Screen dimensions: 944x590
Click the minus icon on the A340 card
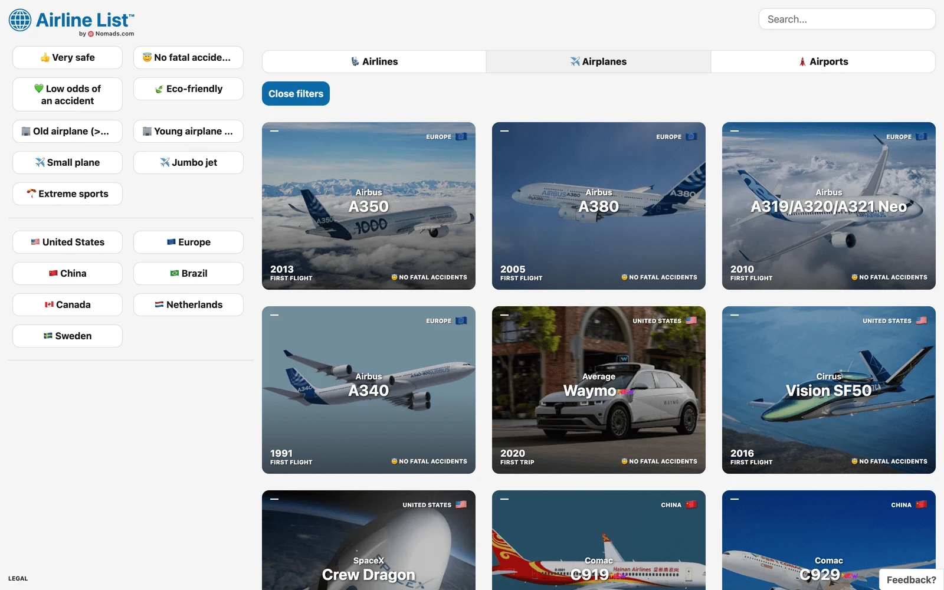(274, 315)
